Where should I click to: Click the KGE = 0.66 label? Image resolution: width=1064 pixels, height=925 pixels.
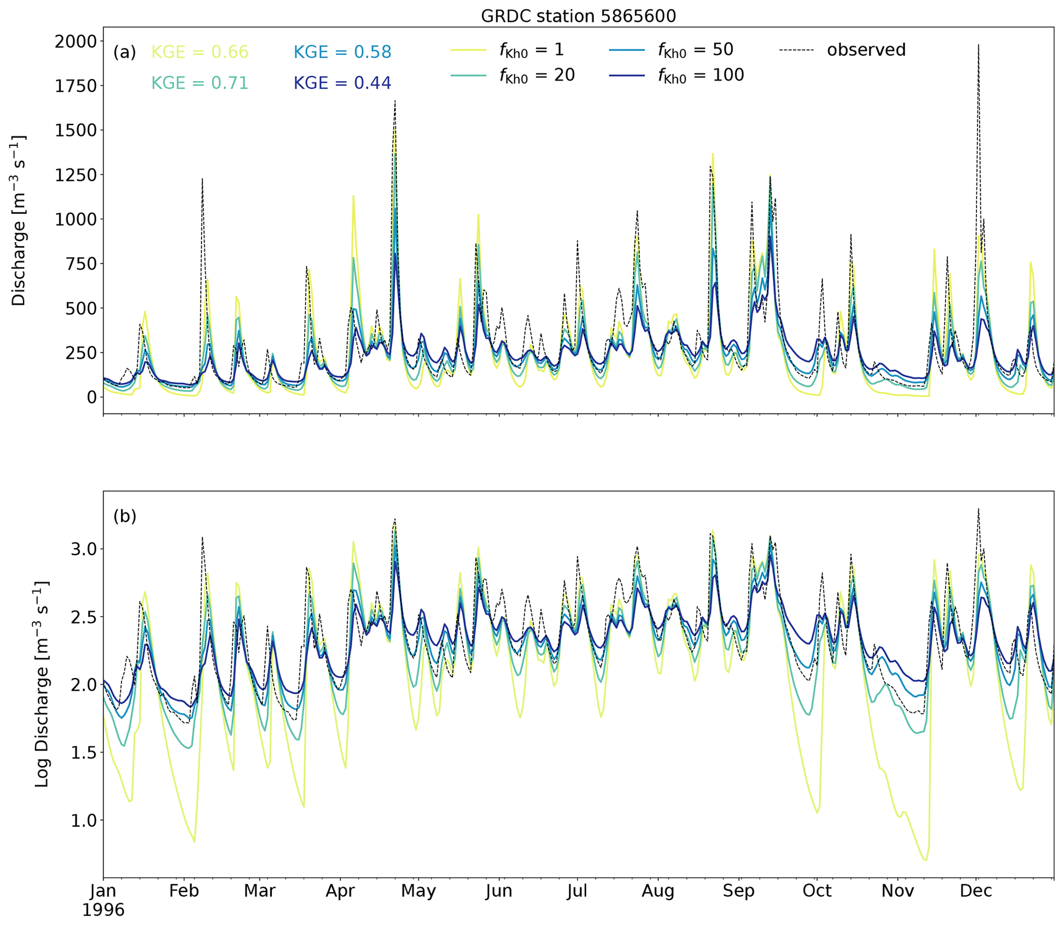200,52
